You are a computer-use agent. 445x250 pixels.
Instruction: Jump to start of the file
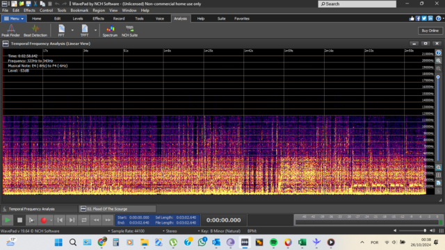[x=60, y=220]
